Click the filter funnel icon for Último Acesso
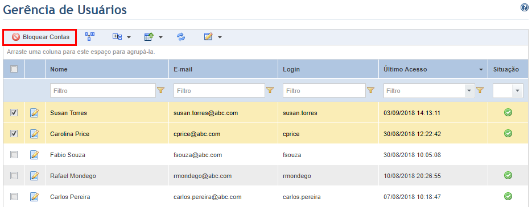 click(480, 90)
